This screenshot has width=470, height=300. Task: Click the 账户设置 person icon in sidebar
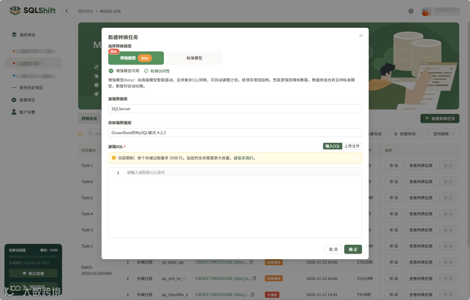tap(14, 112)
